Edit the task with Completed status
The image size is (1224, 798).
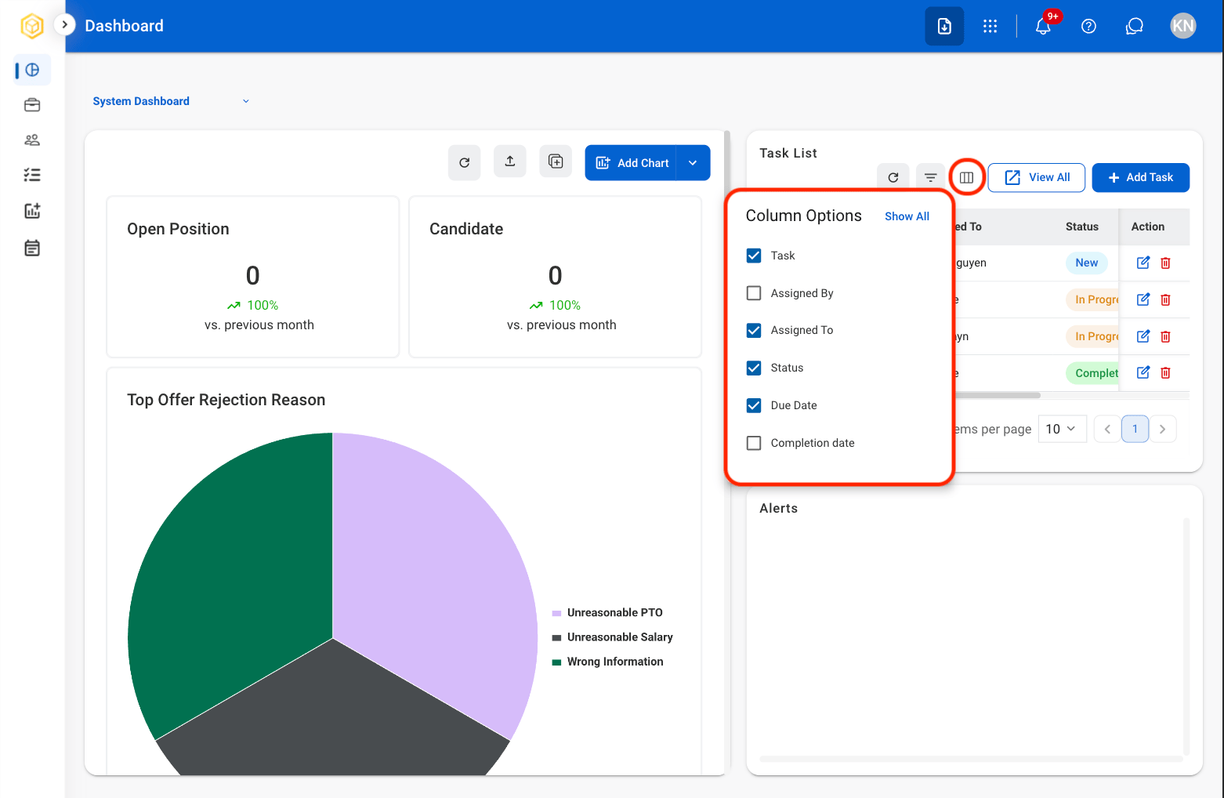(1143, 372)
